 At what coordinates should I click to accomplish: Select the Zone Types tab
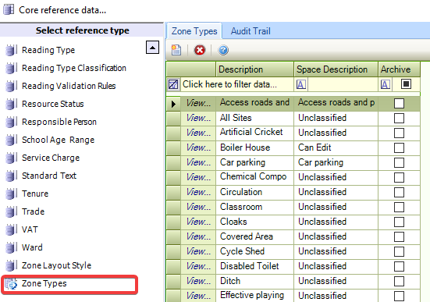point(194,31)
